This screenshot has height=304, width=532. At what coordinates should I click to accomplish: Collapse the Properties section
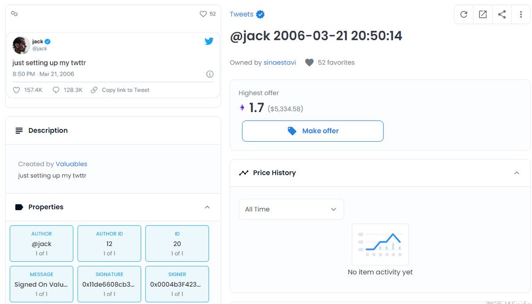click(207, 207)
